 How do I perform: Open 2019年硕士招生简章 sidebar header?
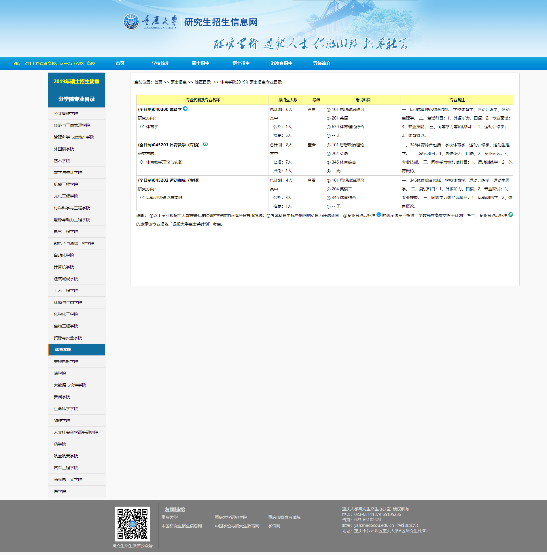pos(76,82)
